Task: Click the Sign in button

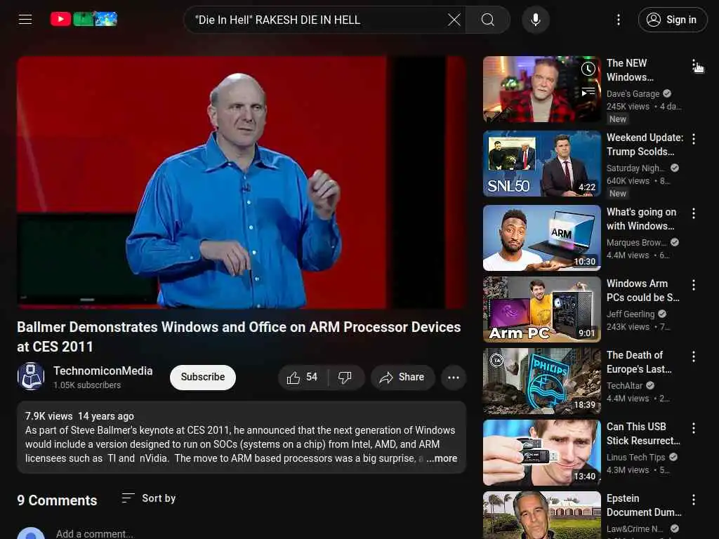Action: 673,20
